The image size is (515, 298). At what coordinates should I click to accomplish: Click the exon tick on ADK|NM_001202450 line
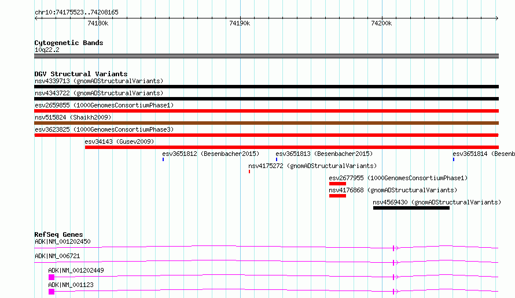(x=393, y=248)
